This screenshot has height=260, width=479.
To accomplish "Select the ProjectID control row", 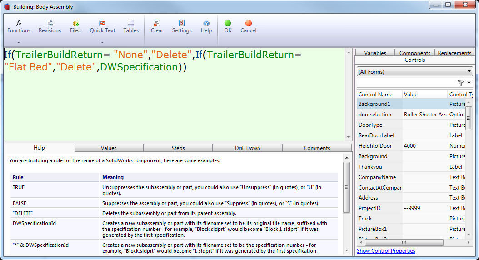I will click(x=411, y=208).
